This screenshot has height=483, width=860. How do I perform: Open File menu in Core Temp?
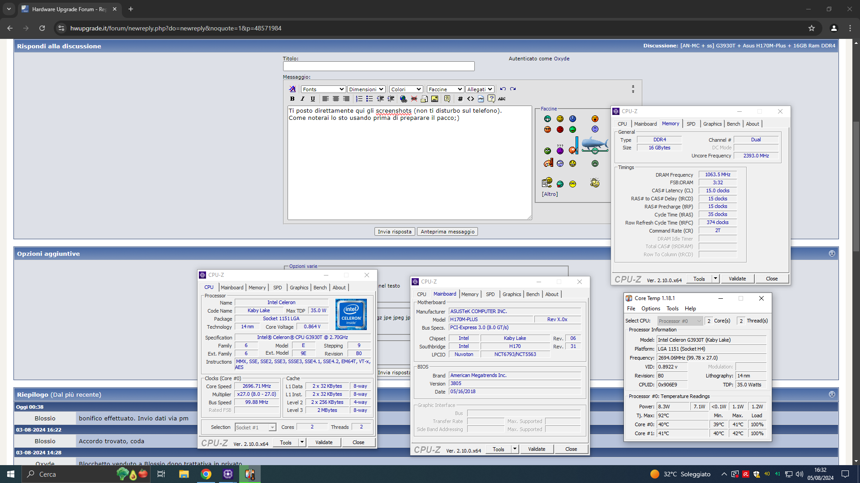(631, 309)
